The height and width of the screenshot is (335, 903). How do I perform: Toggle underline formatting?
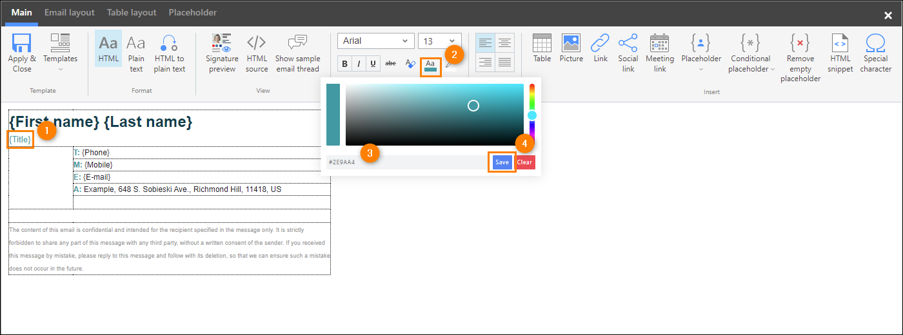pyautogui.click(x=373, y=63)
